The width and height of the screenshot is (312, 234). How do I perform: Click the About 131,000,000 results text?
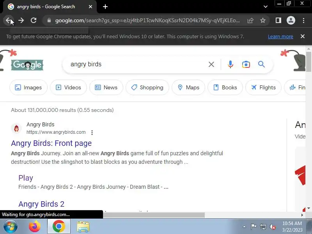[62, 110]
